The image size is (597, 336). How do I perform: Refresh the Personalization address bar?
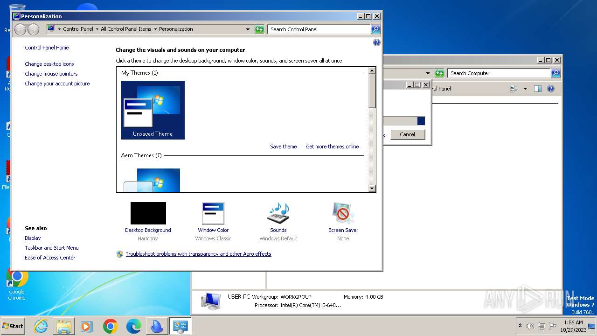259,29
